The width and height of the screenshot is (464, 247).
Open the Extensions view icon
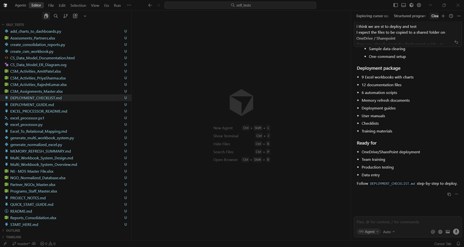tap(75, 16)
